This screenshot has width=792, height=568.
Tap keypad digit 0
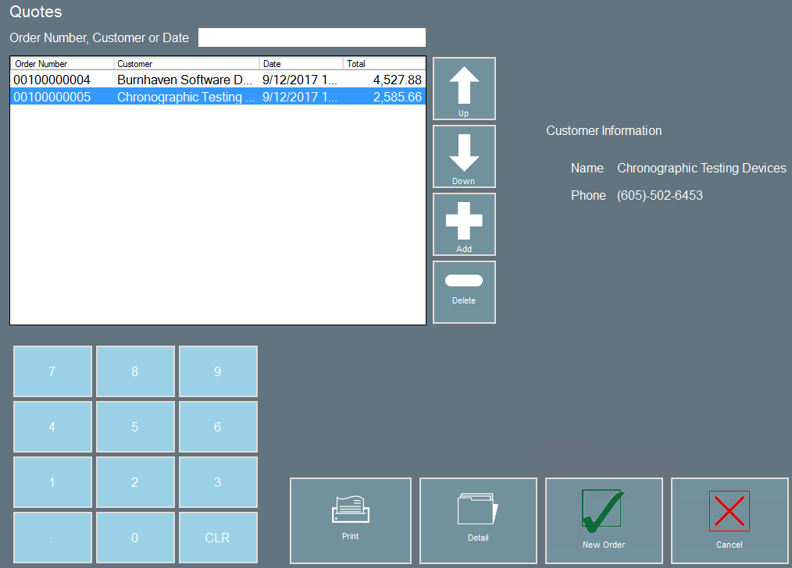[135, 538]
